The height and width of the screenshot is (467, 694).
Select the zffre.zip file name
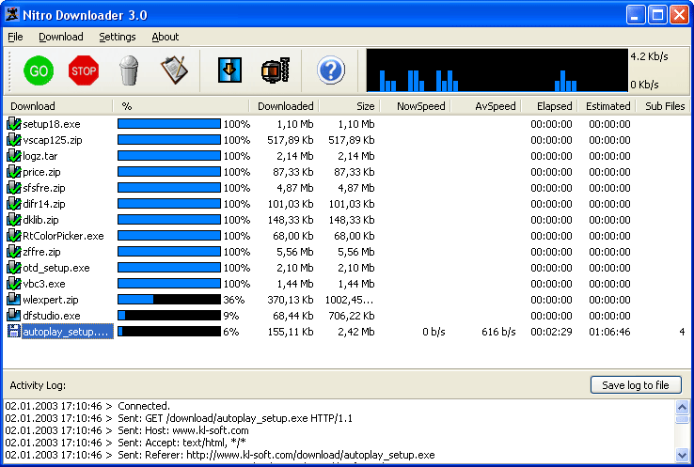41,252
